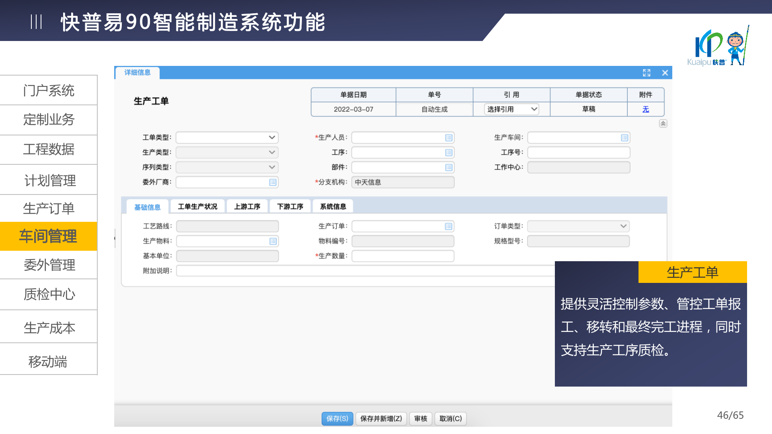Click lookup icon in 委外厂商 field

click(273, 182)
